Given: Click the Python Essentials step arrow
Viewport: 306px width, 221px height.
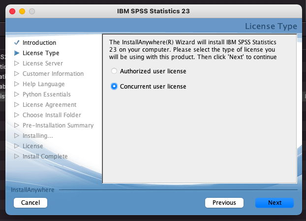Looking at the screenshot, I should [17, 95].
